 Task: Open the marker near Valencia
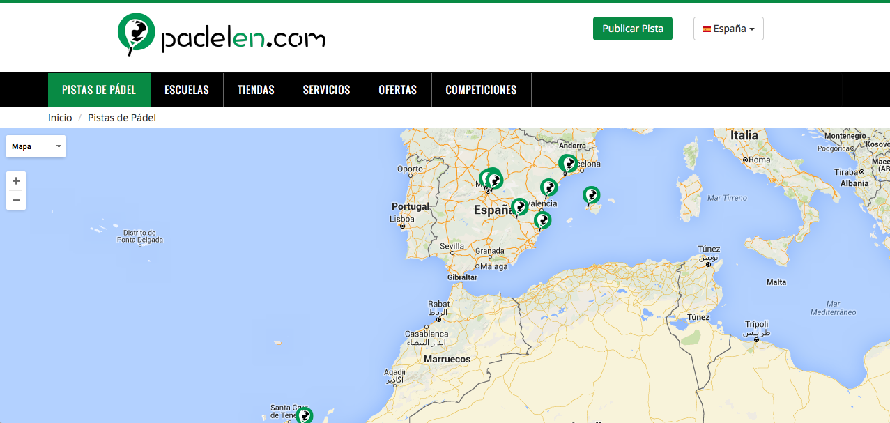coord(548,186)
